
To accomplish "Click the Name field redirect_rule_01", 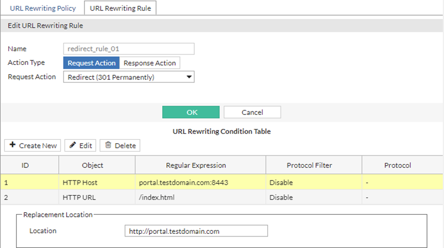I will [128, 49].
